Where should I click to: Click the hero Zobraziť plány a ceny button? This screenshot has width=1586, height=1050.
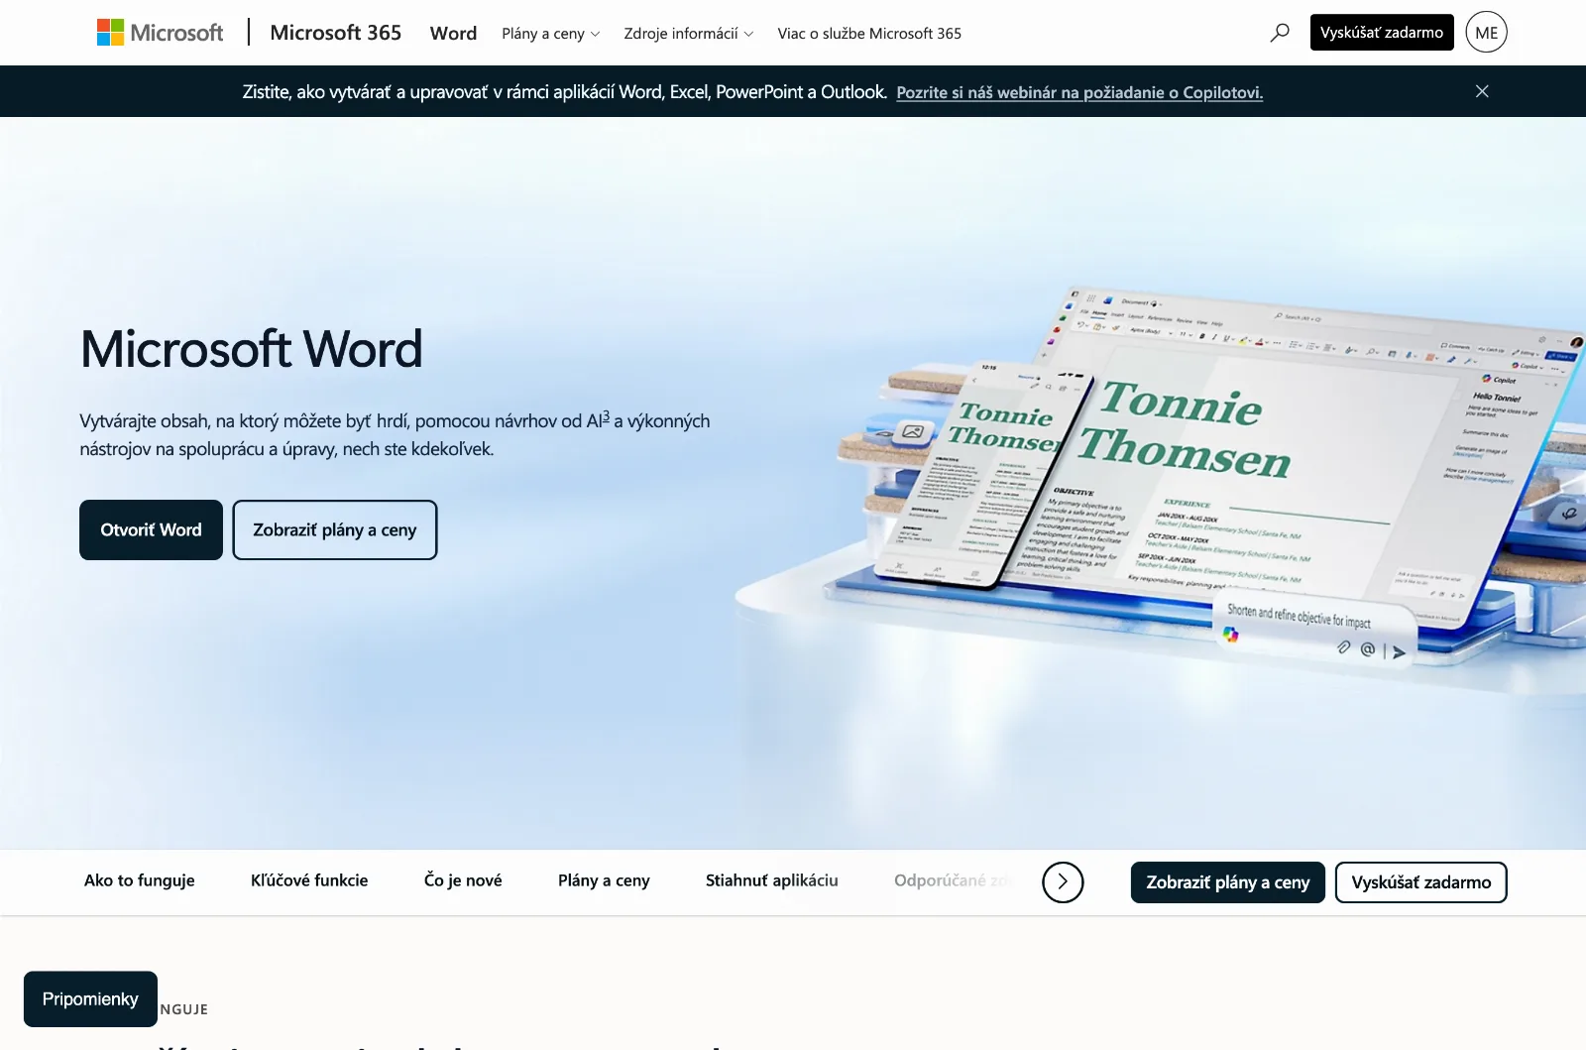coord(335,529)
